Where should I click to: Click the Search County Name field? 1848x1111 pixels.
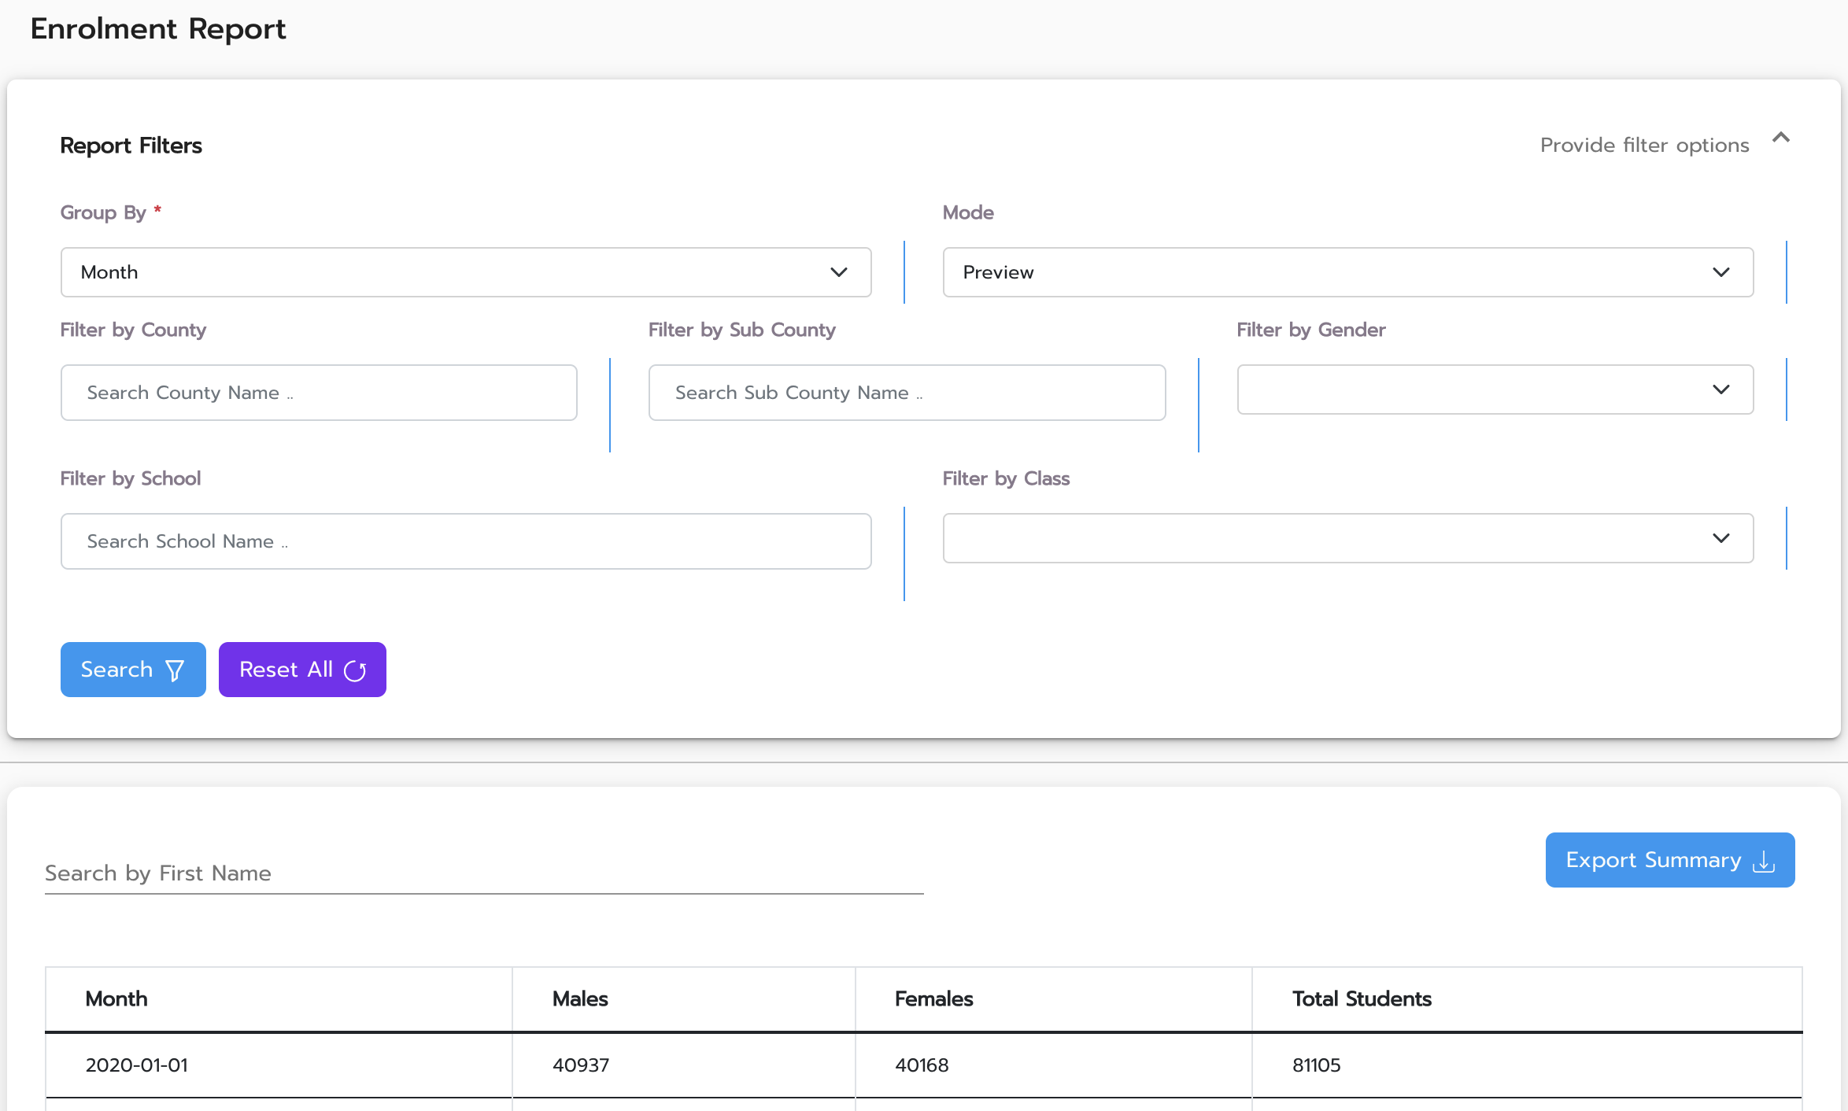(x=319, y=393)
